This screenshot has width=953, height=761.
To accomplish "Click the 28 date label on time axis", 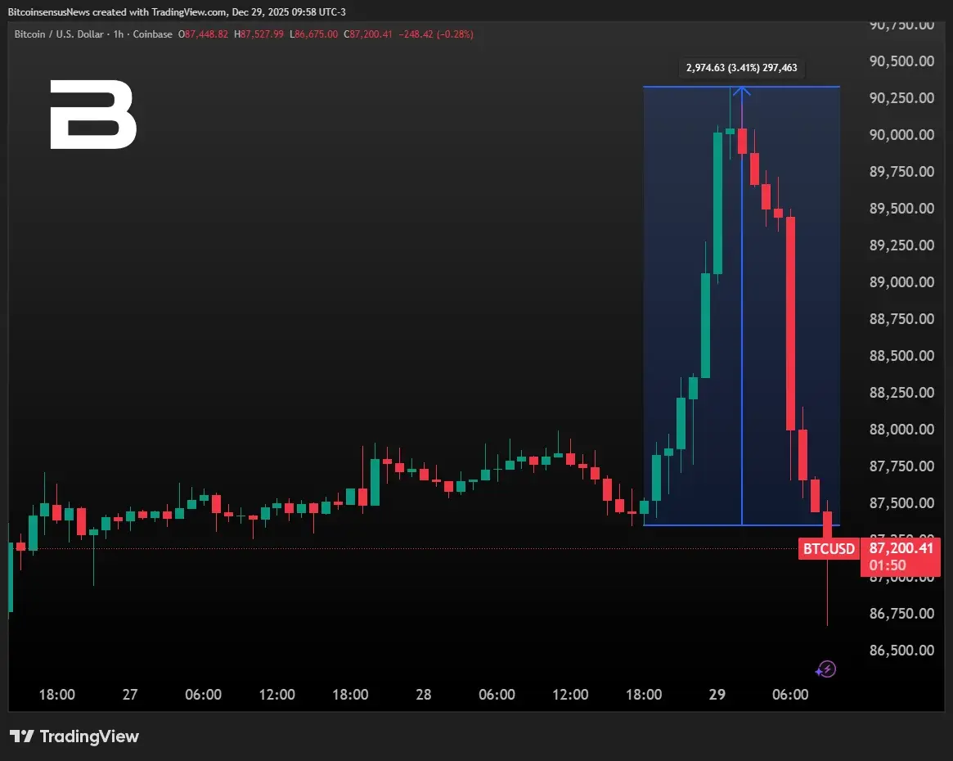I will coord(423,695).
